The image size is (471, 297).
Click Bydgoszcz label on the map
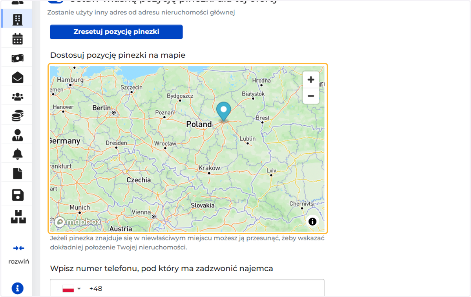click(180, 96)
